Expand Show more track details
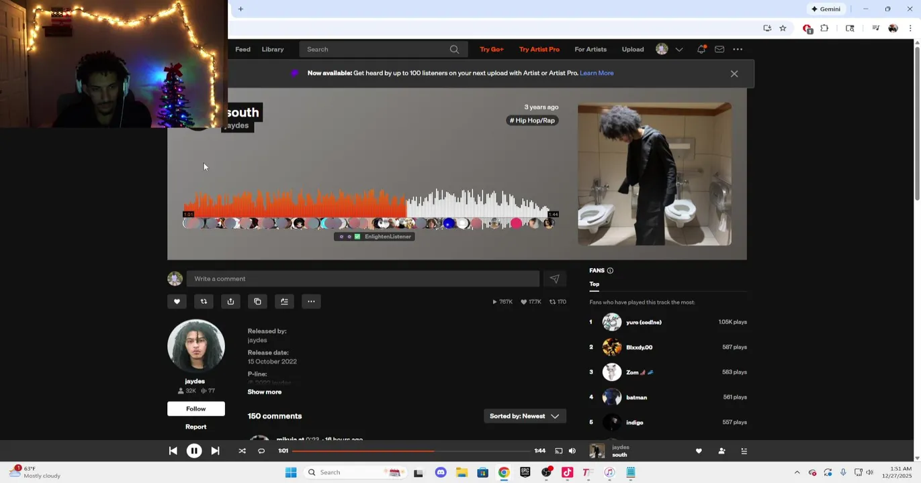Screen dimensions: 921x483 265,392
